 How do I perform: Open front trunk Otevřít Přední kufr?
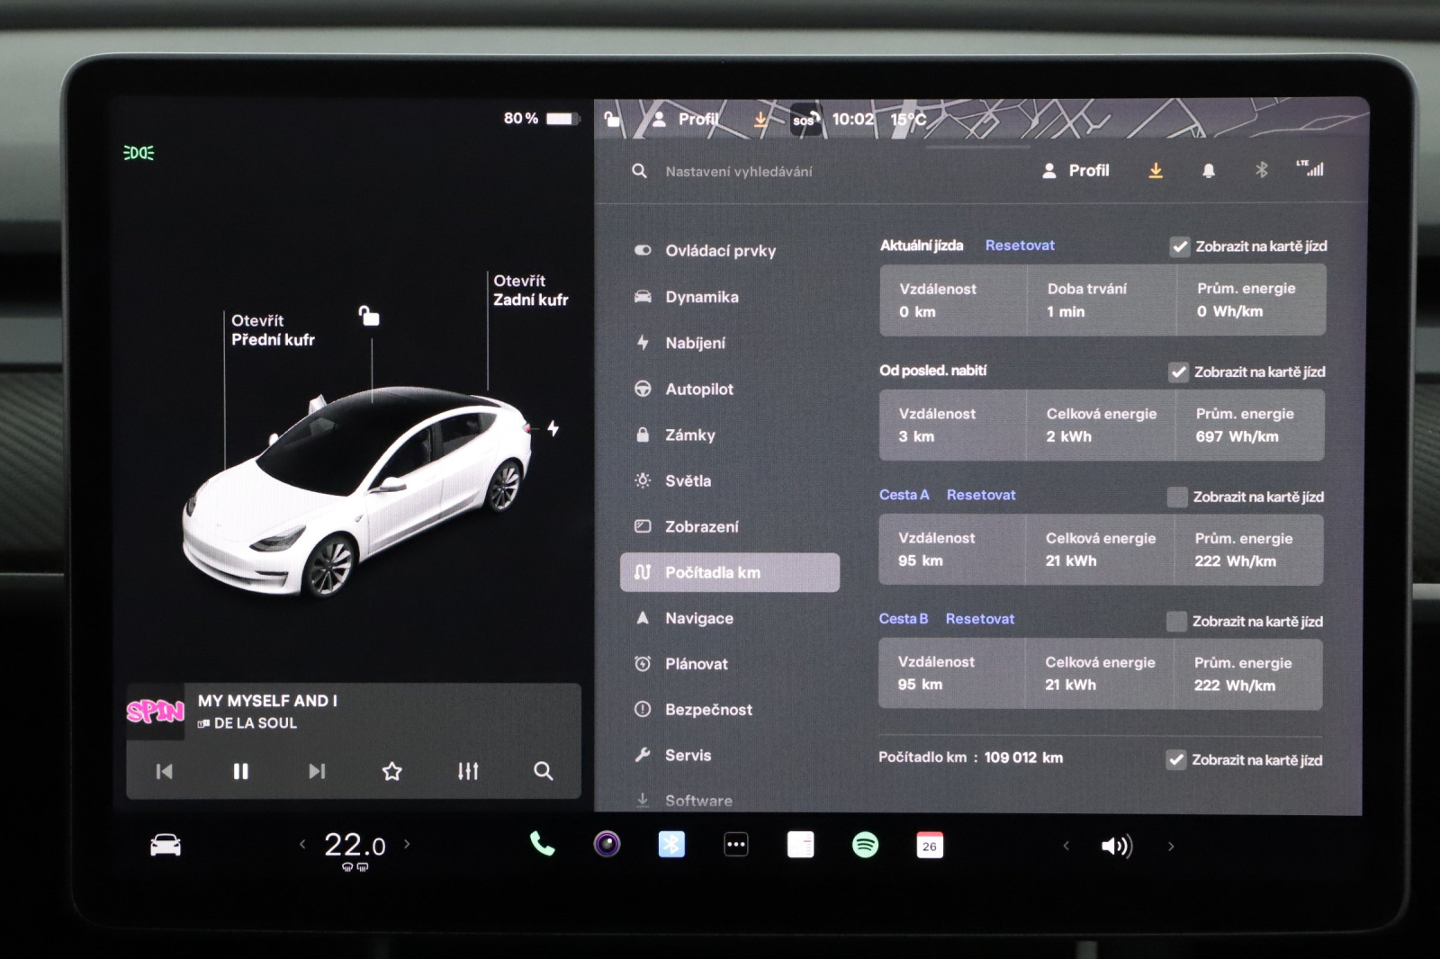pyautogui.click(x=273, y=330)
